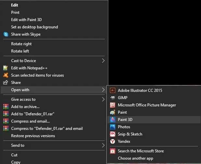Click the Microsoft Store bag icon
The width and height of the screenshot is (201, 164).
(113, 151)
